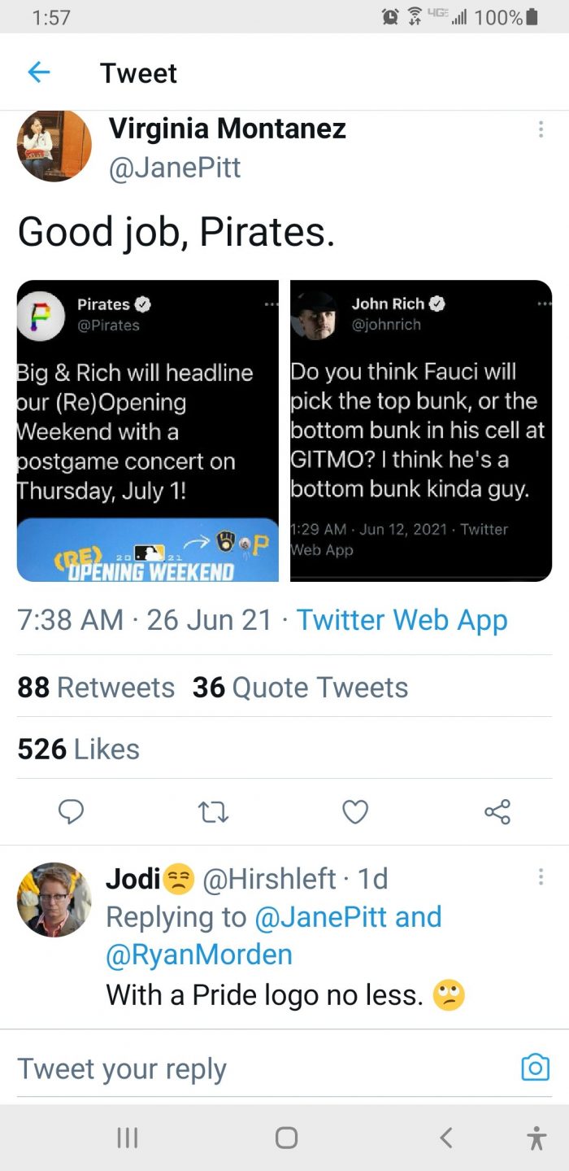Viewport: 569px width, 1171px height.
Task: Tap the accessibility figure icon
Action: pos(536,1137)
